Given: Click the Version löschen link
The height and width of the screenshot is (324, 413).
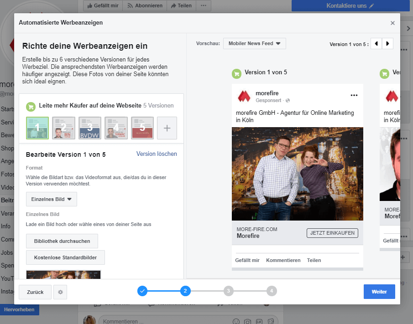Looking at the screenshot, I should (157, 154).
